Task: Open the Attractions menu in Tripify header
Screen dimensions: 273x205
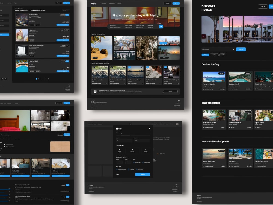Action: (x=112, y=4)
